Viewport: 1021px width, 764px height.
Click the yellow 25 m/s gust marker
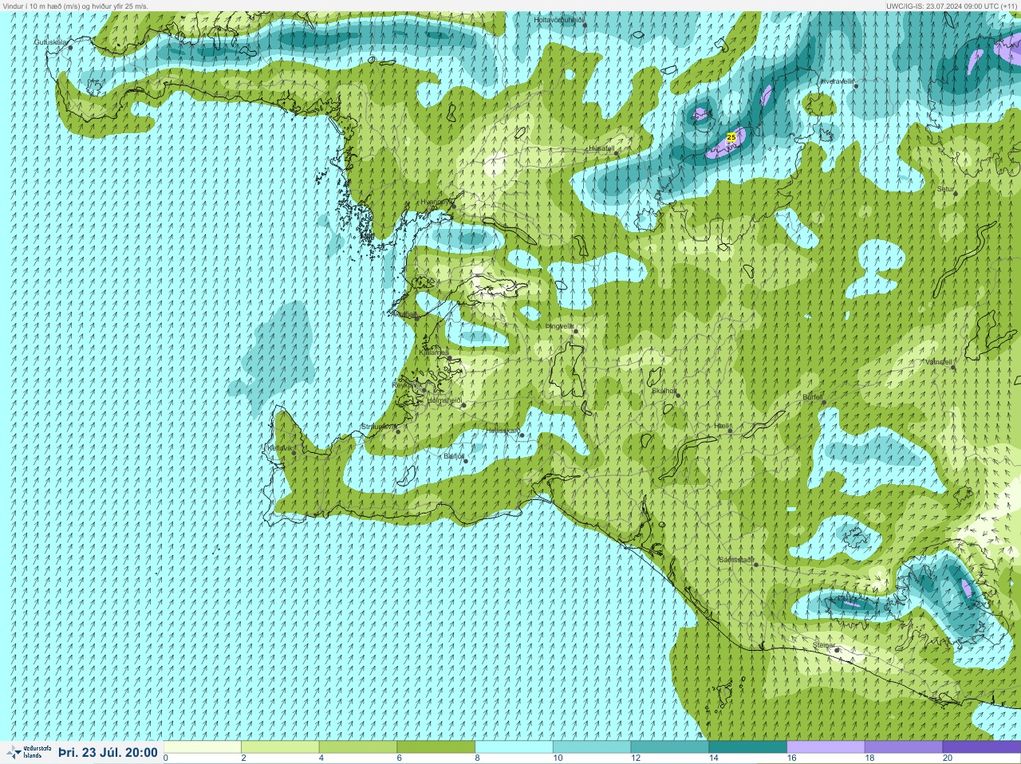click(x=731, y=137)
